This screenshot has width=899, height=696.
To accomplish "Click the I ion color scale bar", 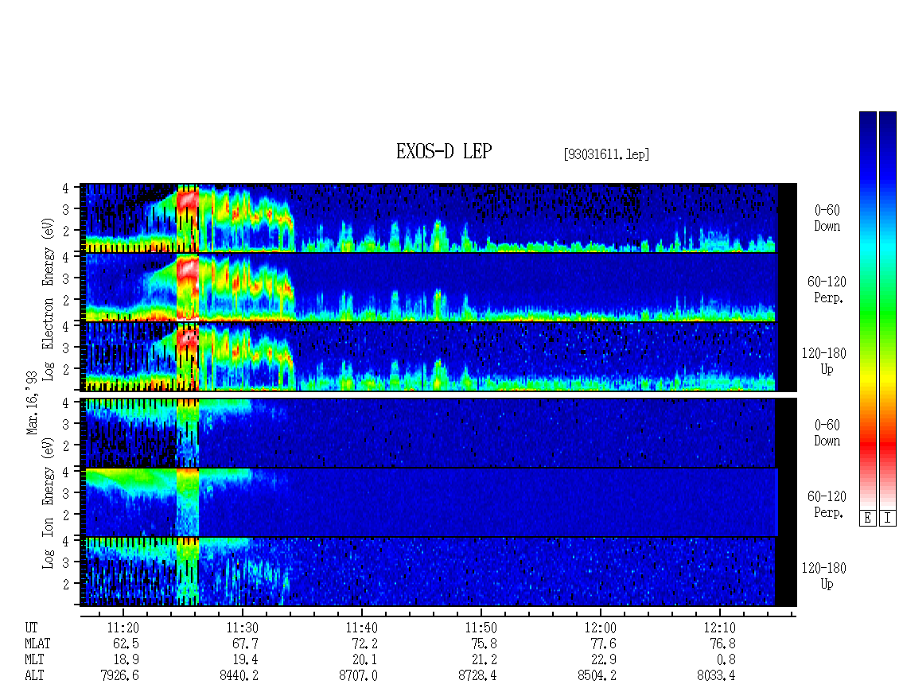I will (x=888, y=309).
